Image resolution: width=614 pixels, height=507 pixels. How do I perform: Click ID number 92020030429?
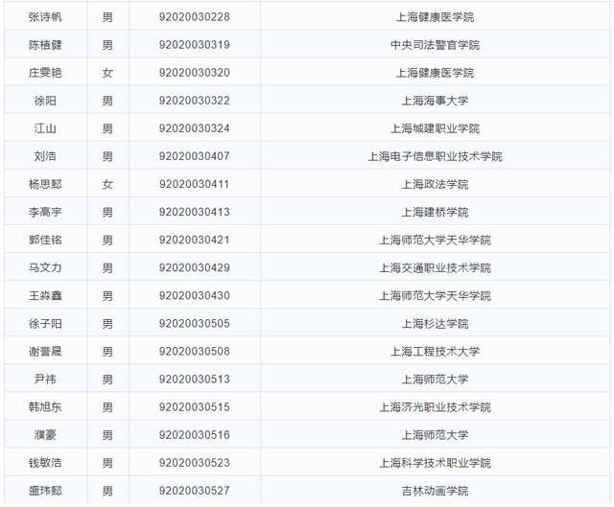coord(194,267)
